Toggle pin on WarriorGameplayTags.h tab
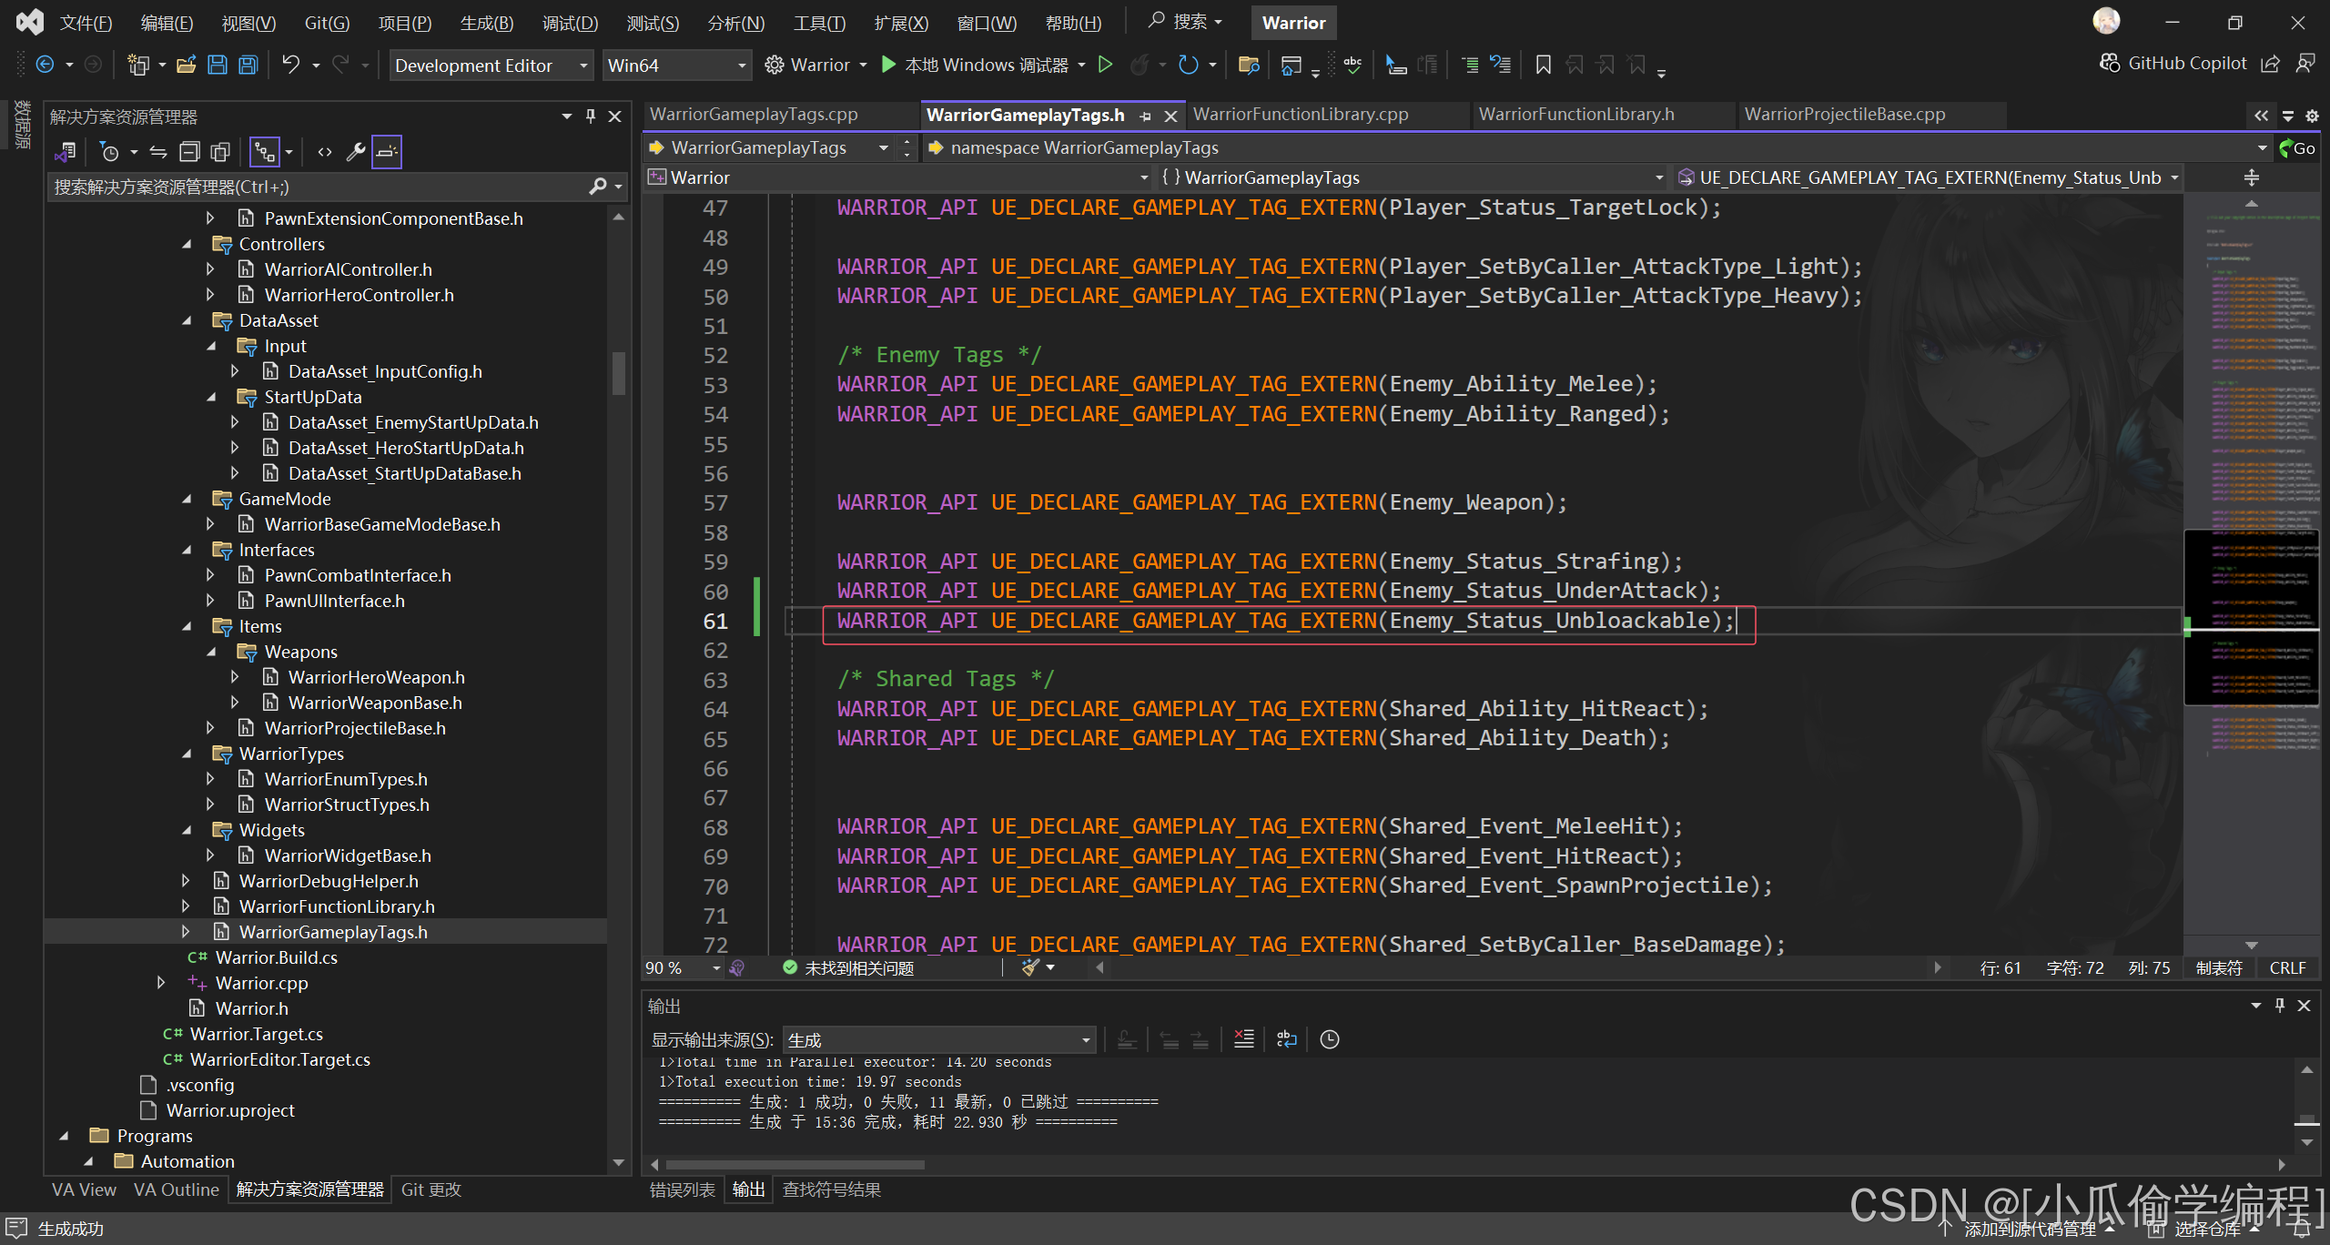Viewport: 2330px width, 1245px height. click(x=1146, y=116)
